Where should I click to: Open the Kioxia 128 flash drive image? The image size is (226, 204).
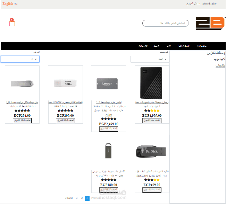click(65, 83)
